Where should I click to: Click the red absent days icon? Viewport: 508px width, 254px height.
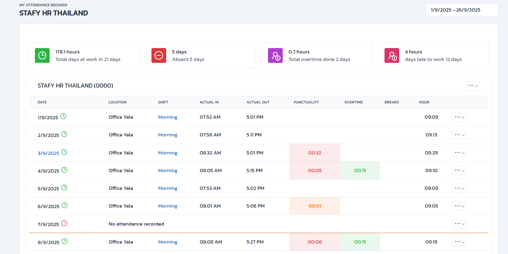coord(159,56)
